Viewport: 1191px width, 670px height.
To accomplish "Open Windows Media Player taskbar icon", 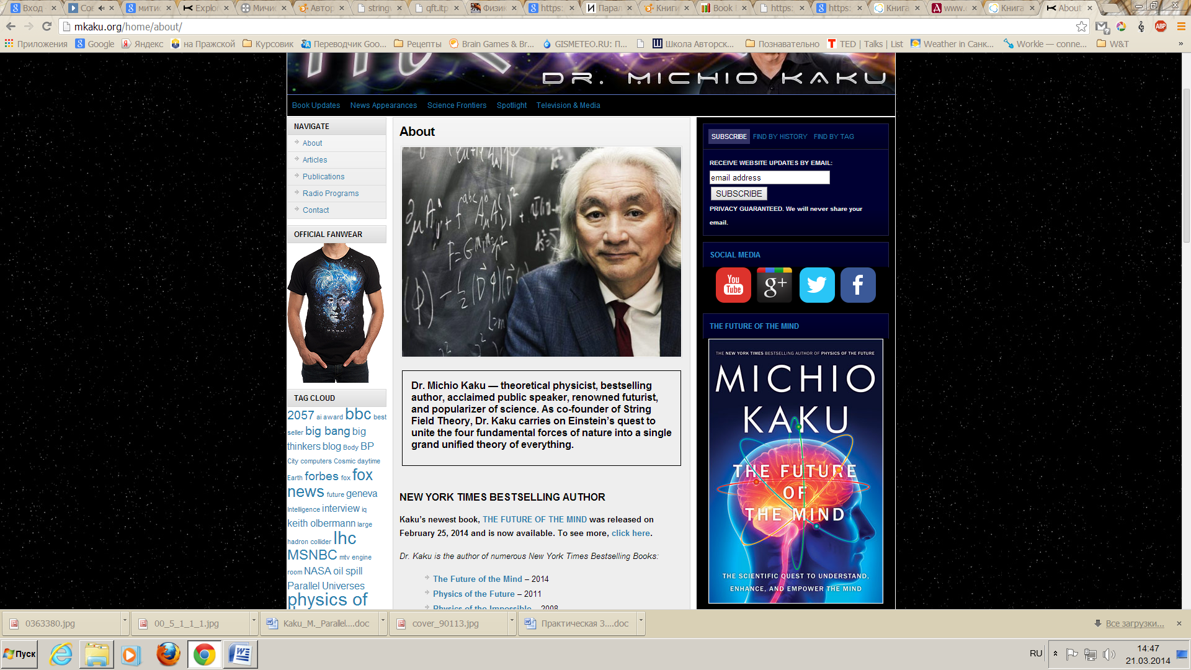I will (x=131, y=654).
